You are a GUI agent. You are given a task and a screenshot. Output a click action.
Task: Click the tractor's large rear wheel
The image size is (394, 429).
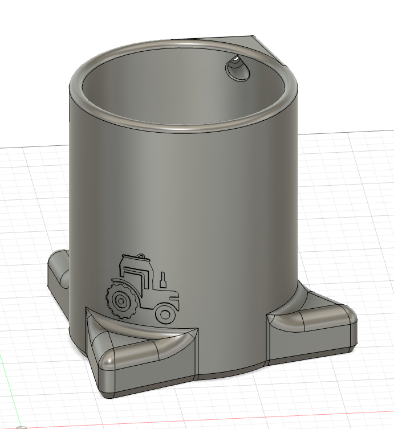pos(120,299)
